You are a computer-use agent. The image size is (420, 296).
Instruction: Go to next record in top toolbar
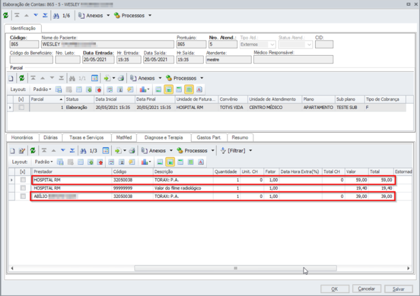coord(36,16)
